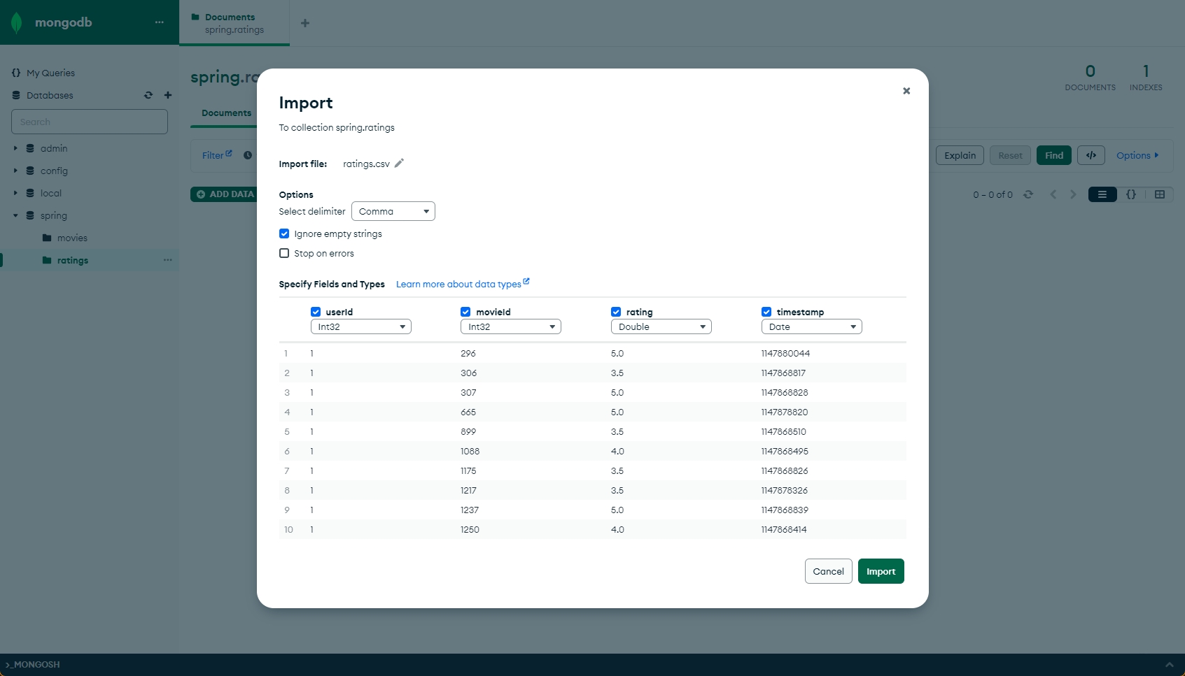This screenshot has height=676, width=1185.
Task: Click the database Search field
Action: click(x=90, y=122)
